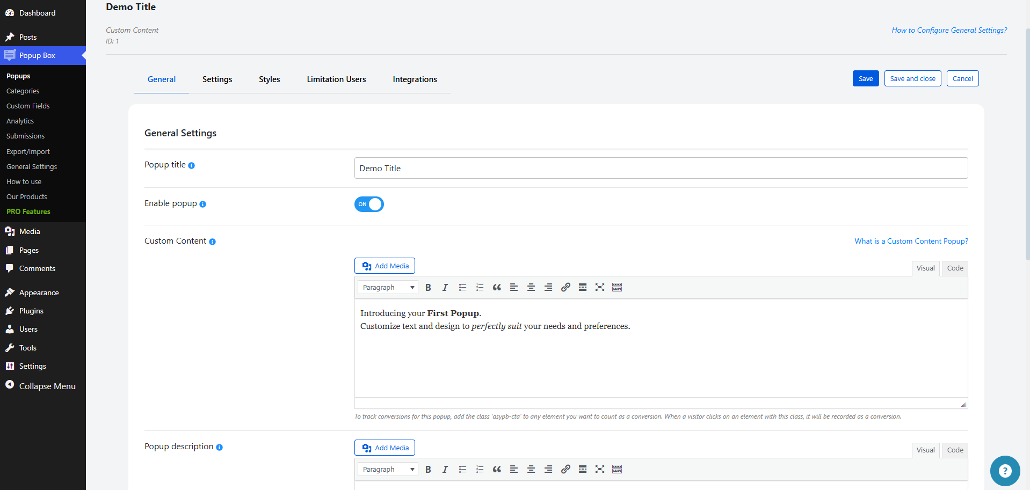Insert bulleted list in Custom Content editor
Viewport: 1030px width, 490px height.
pyautogui.click(x=462, y=288)
